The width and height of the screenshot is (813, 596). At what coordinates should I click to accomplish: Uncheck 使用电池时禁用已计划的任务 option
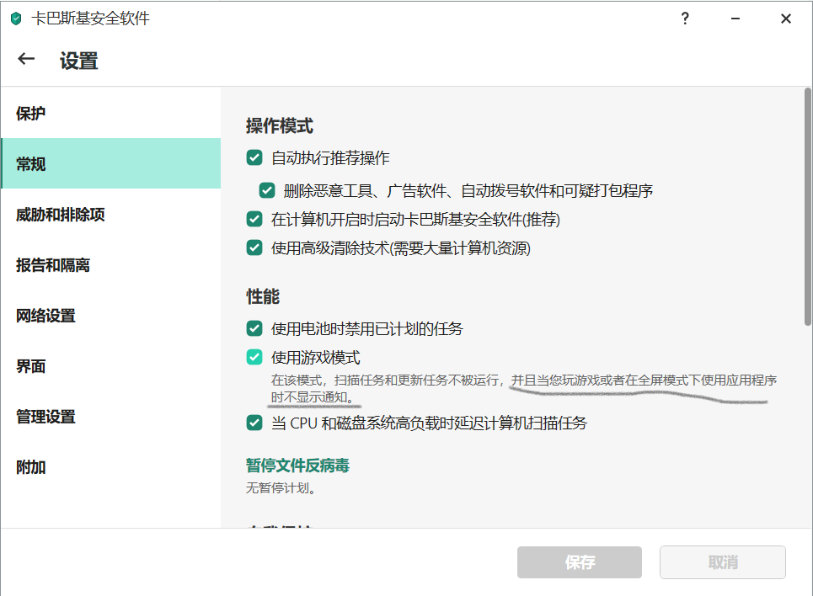254,328
